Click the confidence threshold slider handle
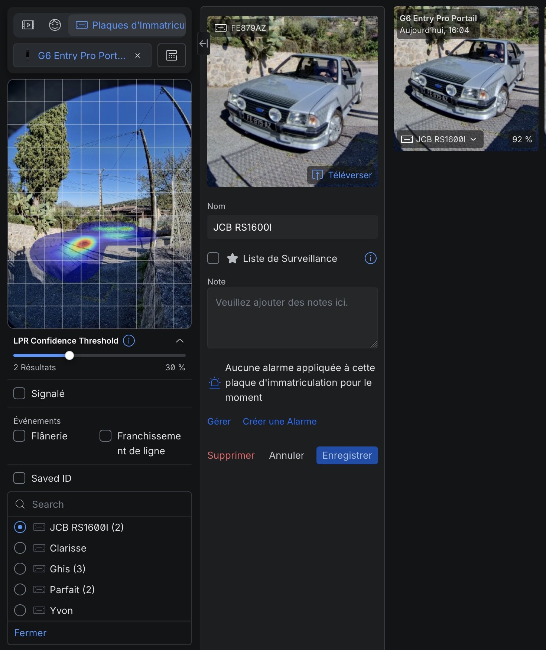The image size is (546, 650). click(x=69, y=355)
